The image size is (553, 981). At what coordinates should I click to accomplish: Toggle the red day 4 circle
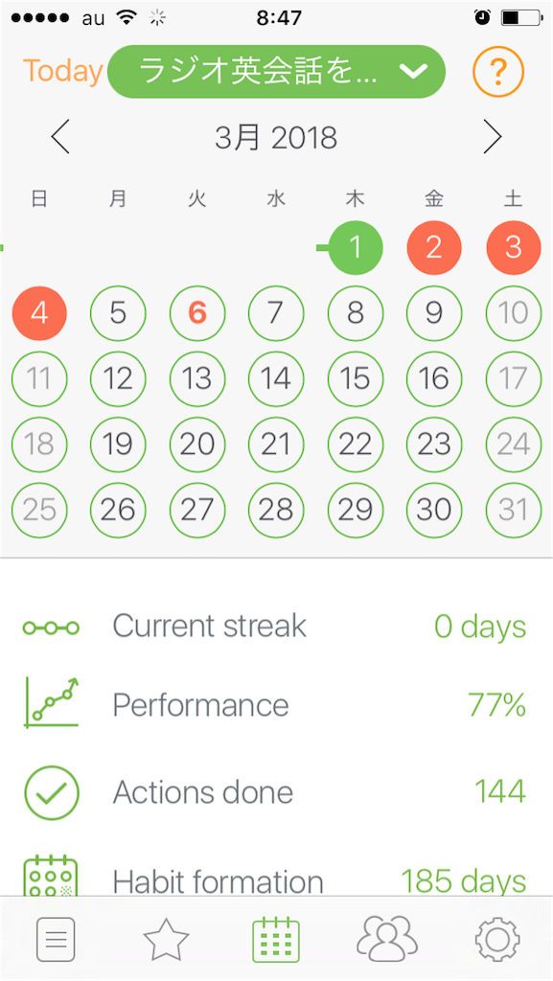pos(39,313)
